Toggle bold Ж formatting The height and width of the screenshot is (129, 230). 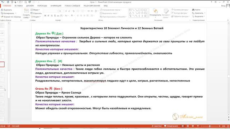point(45,15)
